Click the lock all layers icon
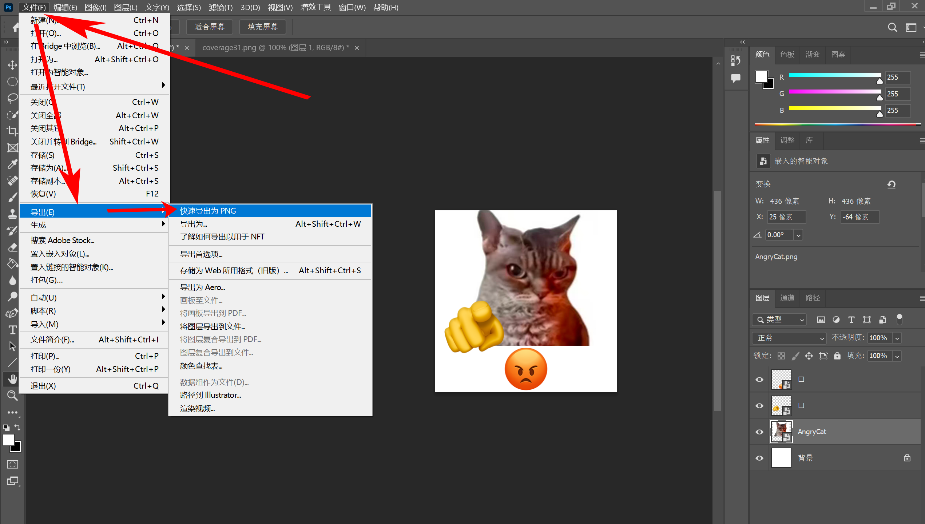 (x=837, y=356)
